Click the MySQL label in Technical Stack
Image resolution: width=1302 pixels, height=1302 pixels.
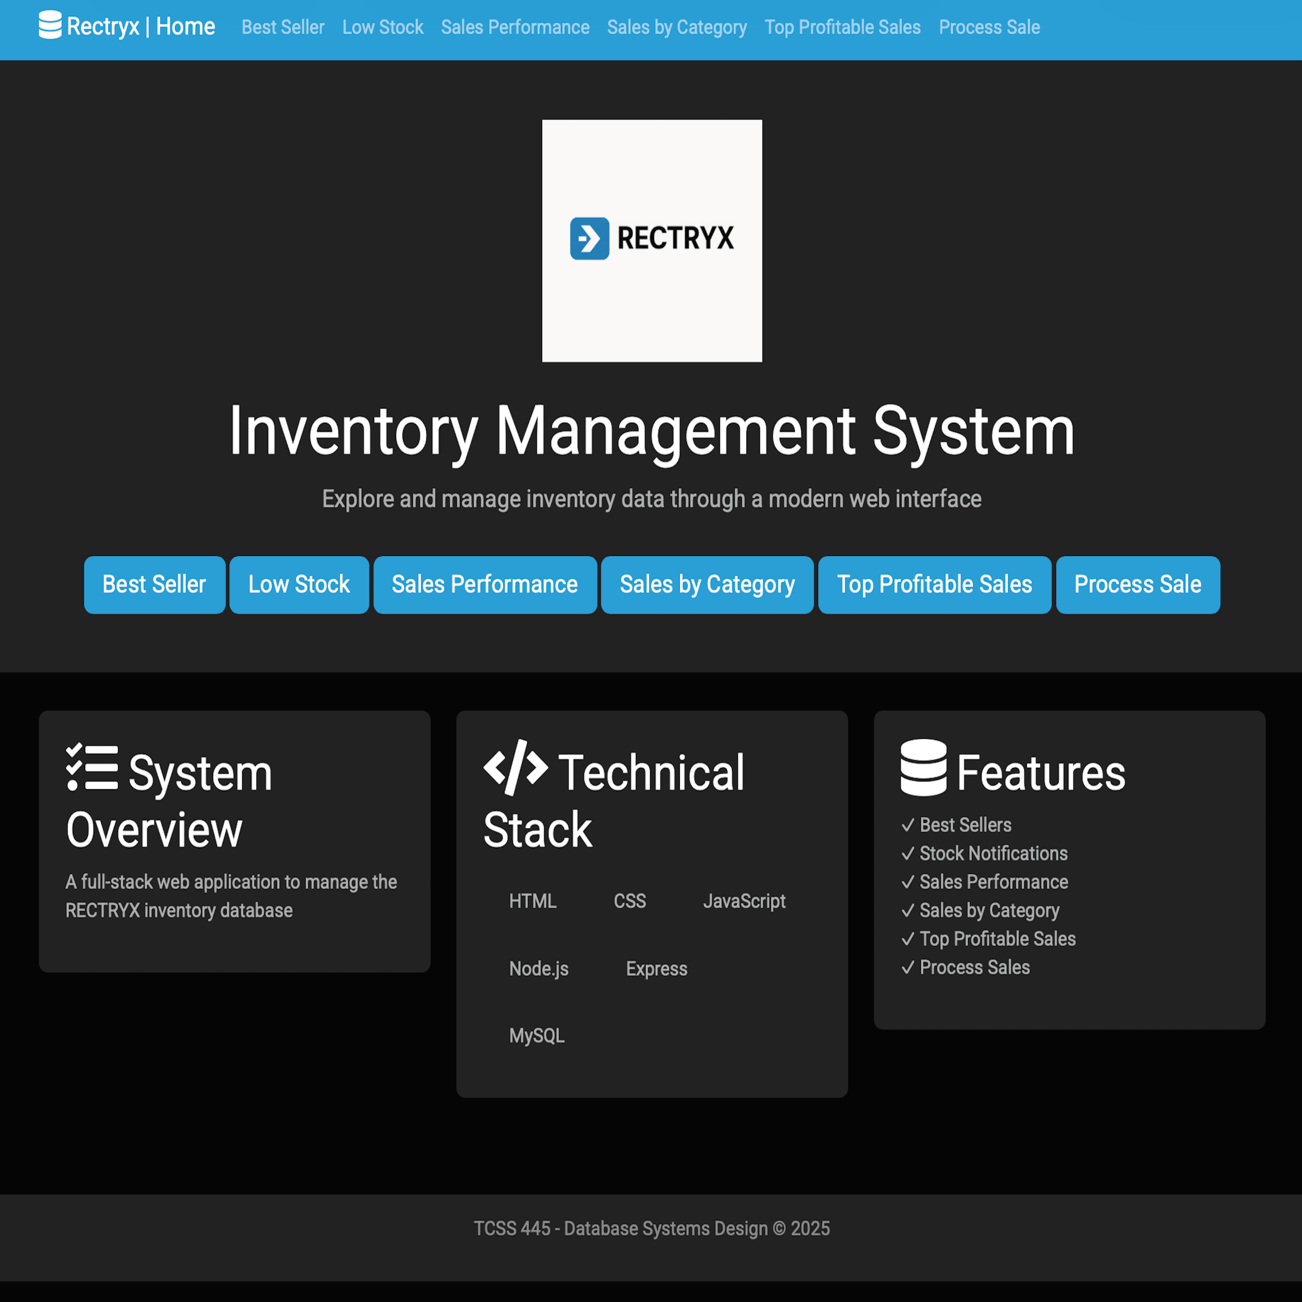(x=536, y=1035)
